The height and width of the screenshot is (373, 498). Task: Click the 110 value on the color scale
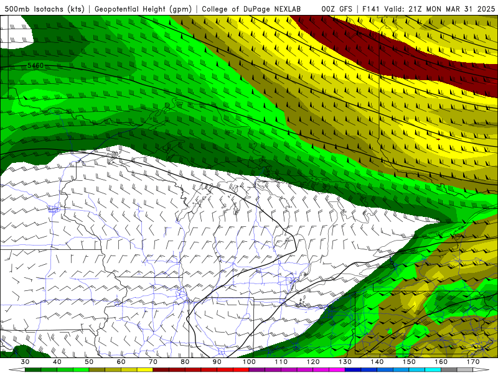pos(281,362)
